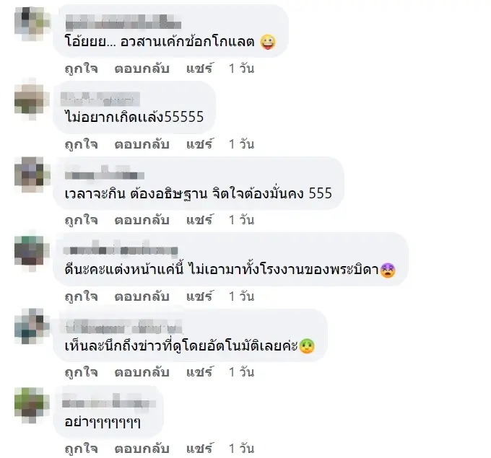Click ถูกใจ under the chocolate cake comment
This screenshot has height=458, width=491.
[81, 69]
